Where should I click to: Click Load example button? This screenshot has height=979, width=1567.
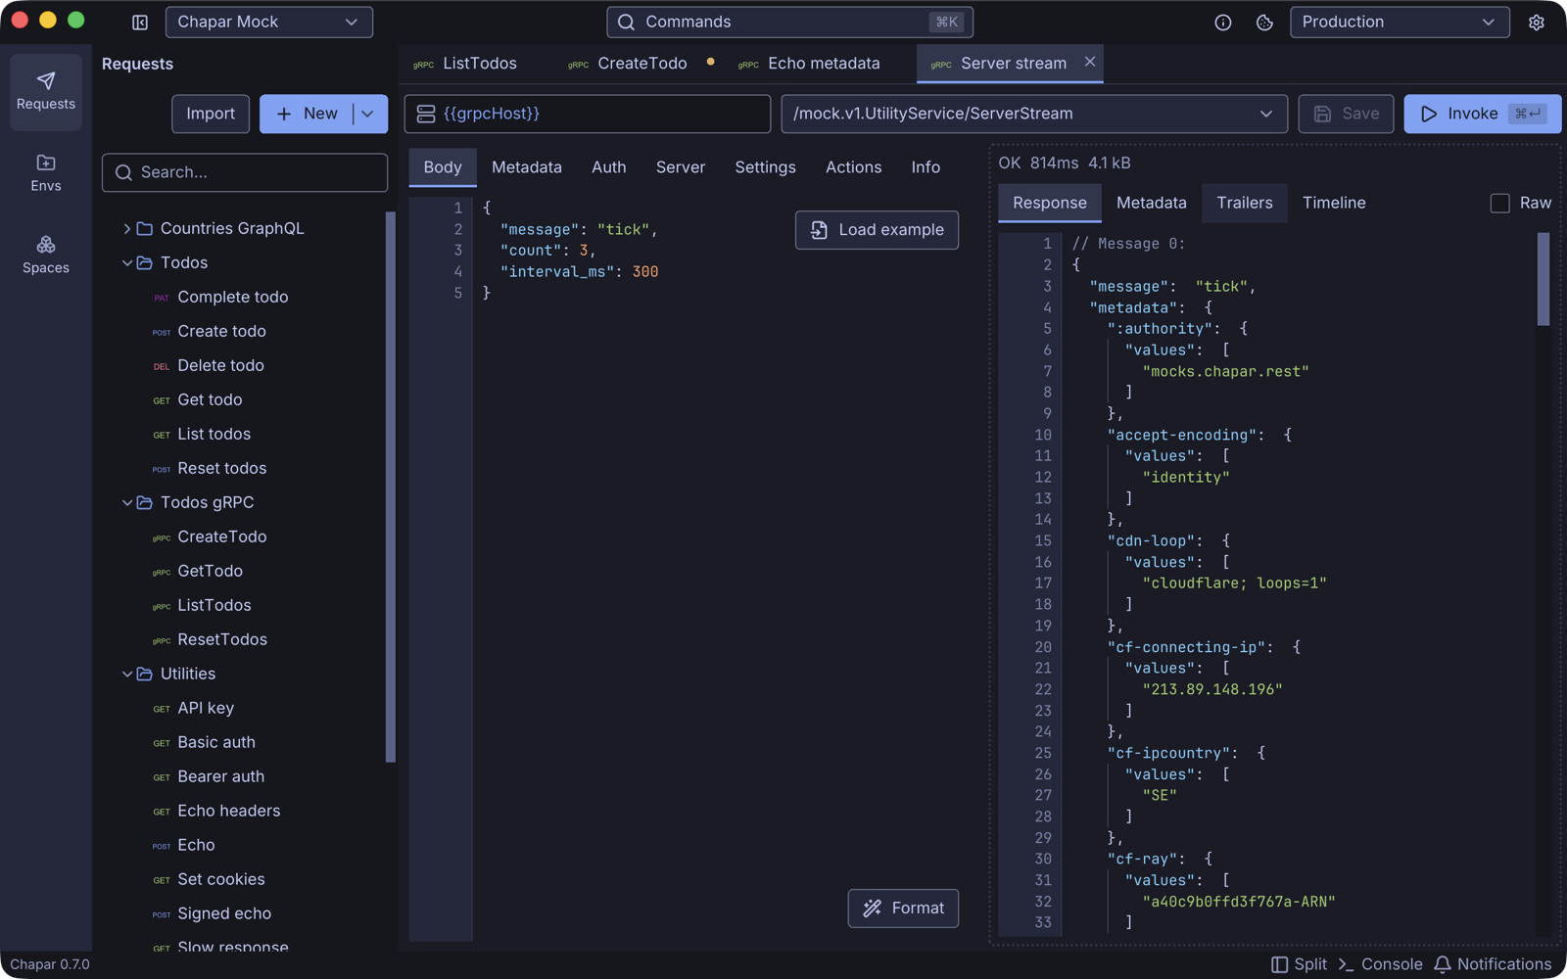[x=877, y=230]
